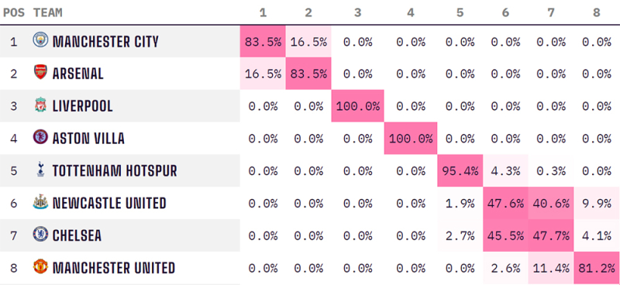Viewport: 620px width, 285px height.
Task: Click Manchester United's 81.2% probability cell
Action: [597, 268]
